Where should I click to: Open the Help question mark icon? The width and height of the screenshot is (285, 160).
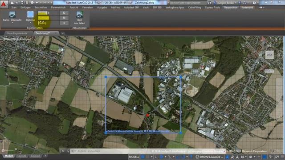[254, 3]
